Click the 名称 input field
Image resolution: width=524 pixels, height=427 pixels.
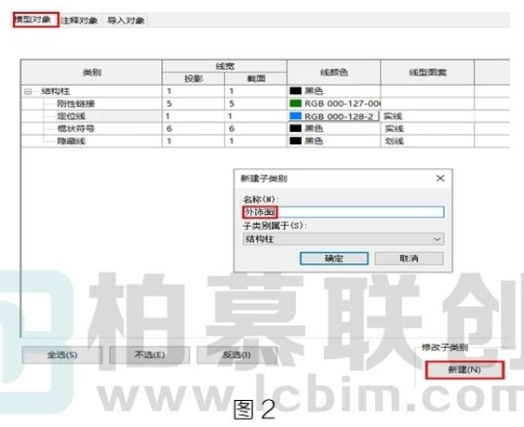pos(343,212)
